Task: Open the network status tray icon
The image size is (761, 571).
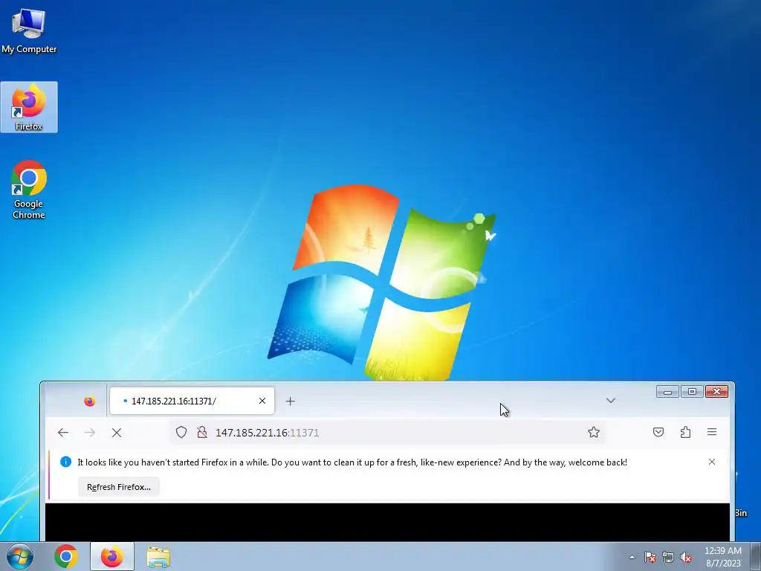Action: pyautogui.click(x=668, y=557)
